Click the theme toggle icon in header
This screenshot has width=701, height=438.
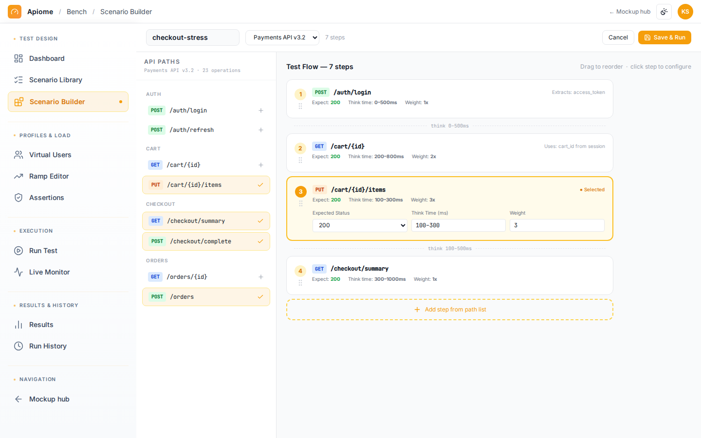(664, 12)
